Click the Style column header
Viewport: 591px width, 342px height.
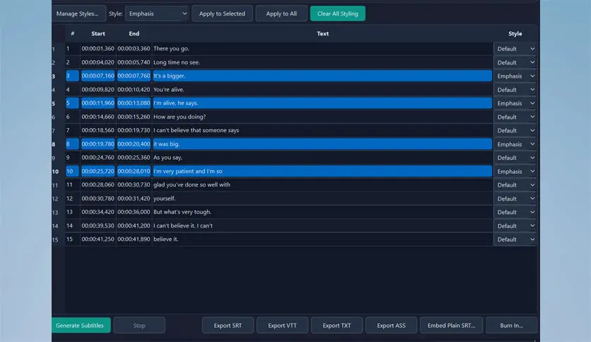pos(515,33)
